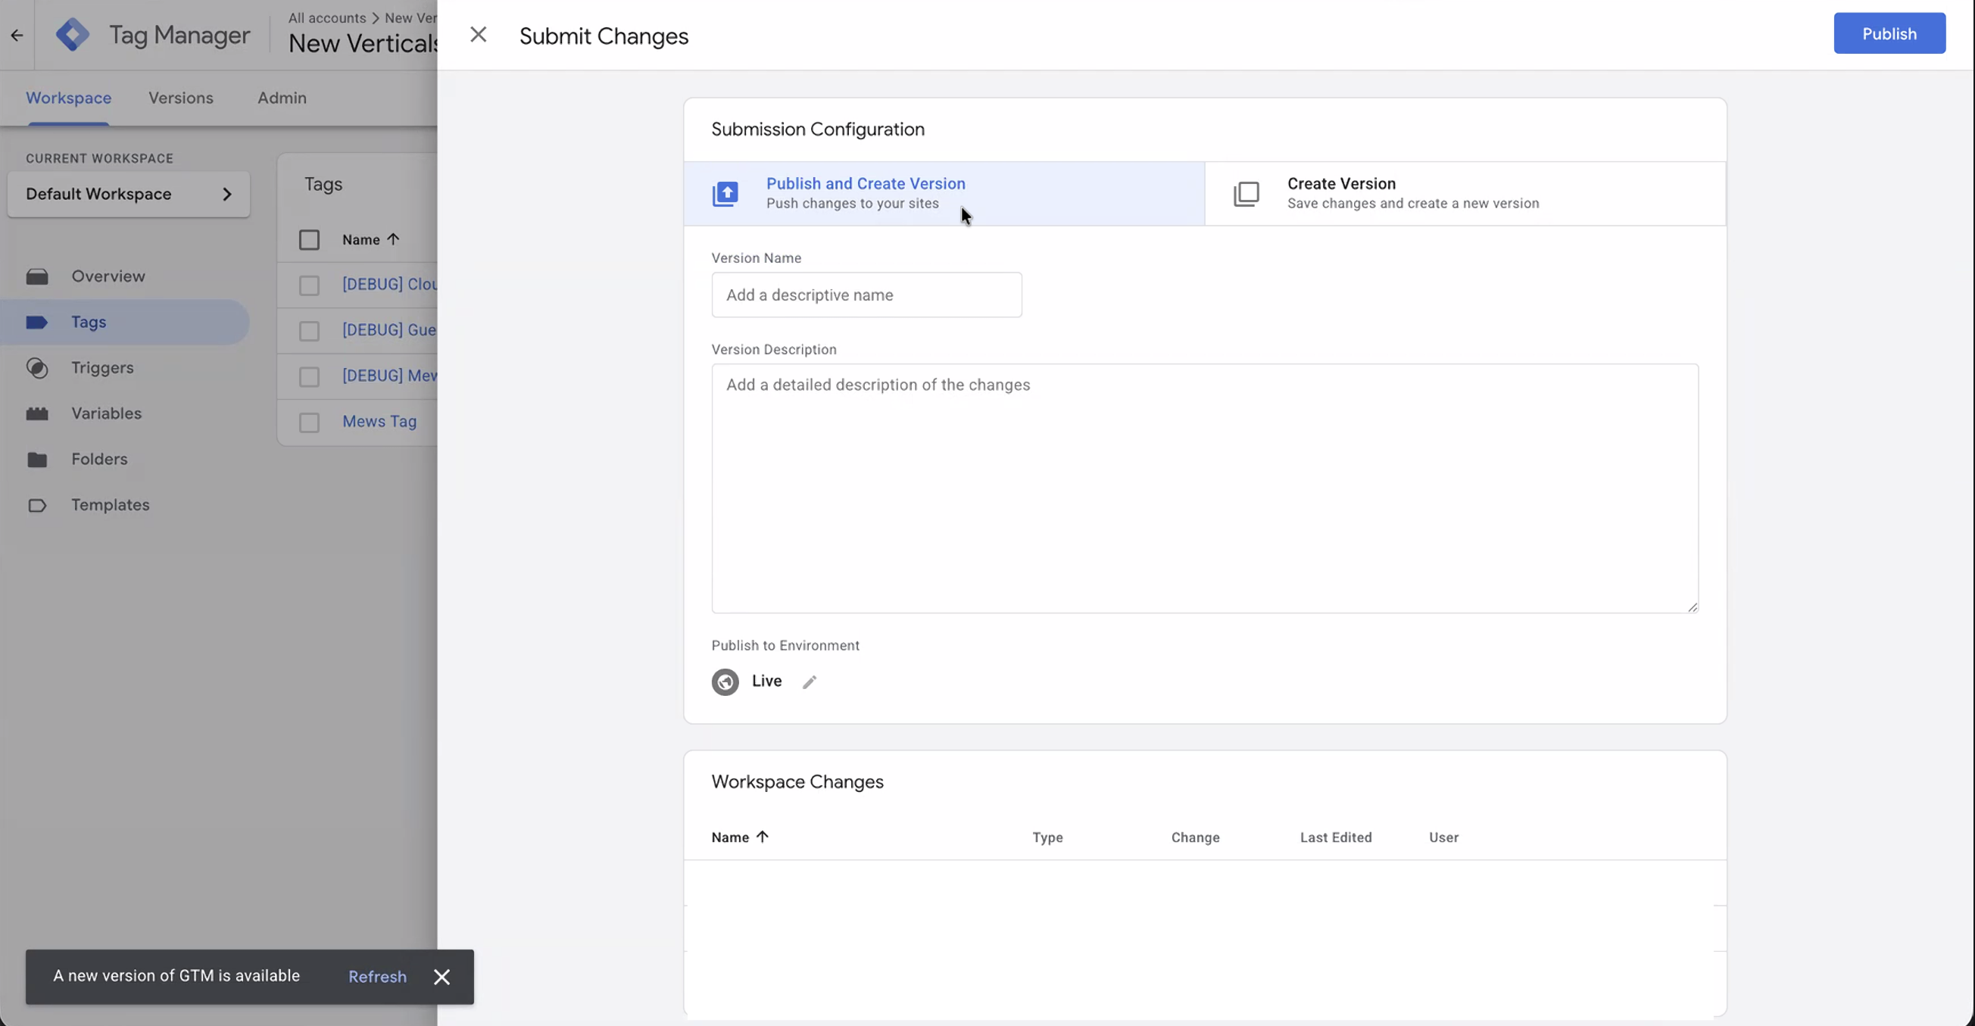1975x1026 pixels.
Task: Click the back arrow in header
Action: (17, 36)
